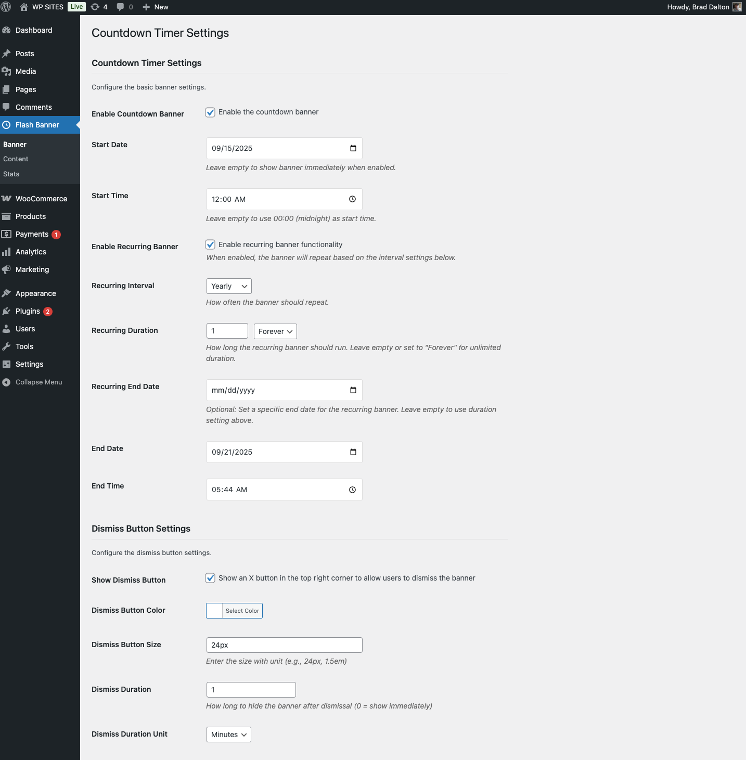
Task: Disable the Show Dismiss Button checkbox
Action: [x=211, y=578]
